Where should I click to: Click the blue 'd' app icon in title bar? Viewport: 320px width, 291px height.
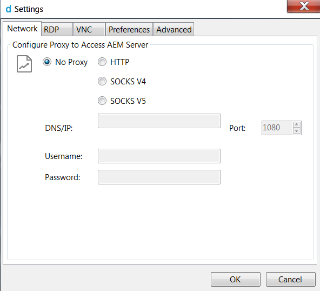(8, 9)
